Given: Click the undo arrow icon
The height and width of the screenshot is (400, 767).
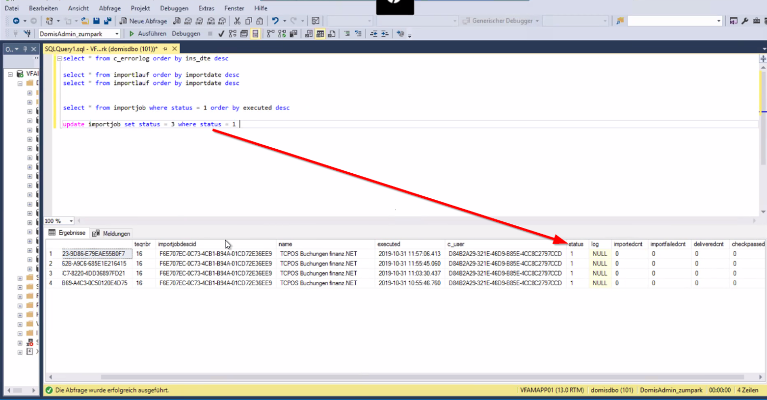Looking at the screenshot, I should pyautogui.click(x=275, y=21).
